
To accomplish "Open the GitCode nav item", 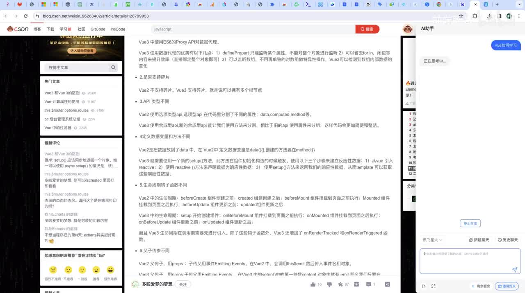I will coord(98,29).
